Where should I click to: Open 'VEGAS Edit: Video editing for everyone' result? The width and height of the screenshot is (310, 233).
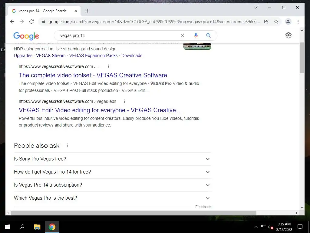(101, 110)
